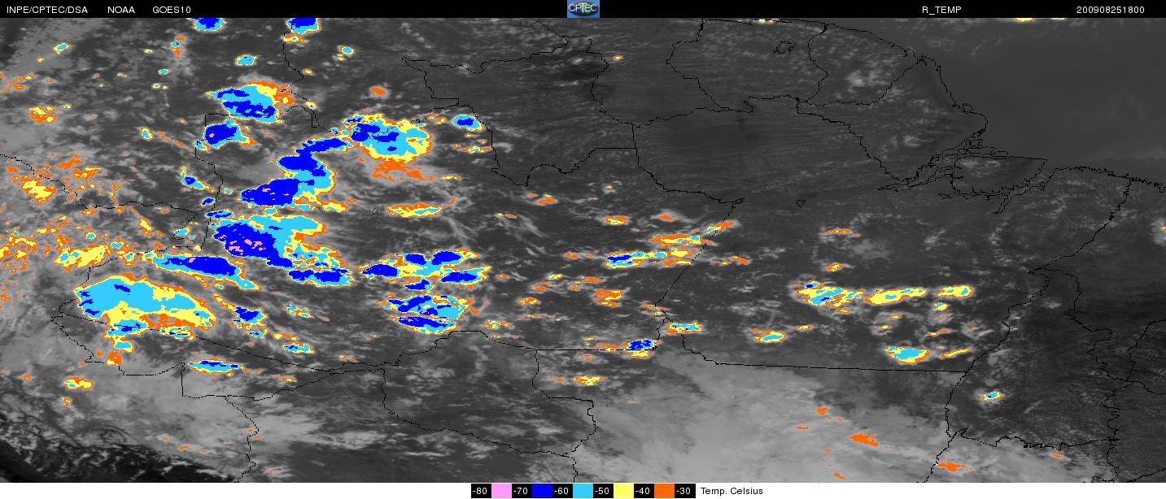Click the Temp. Celsius legend caption

click(732, 491)
